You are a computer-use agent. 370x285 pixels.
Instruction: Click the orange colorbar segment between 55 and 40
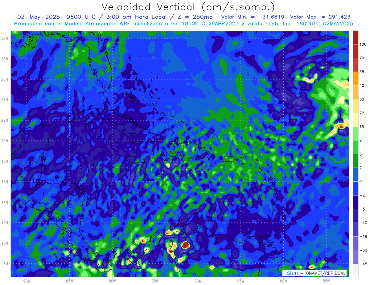click(356, 78)
